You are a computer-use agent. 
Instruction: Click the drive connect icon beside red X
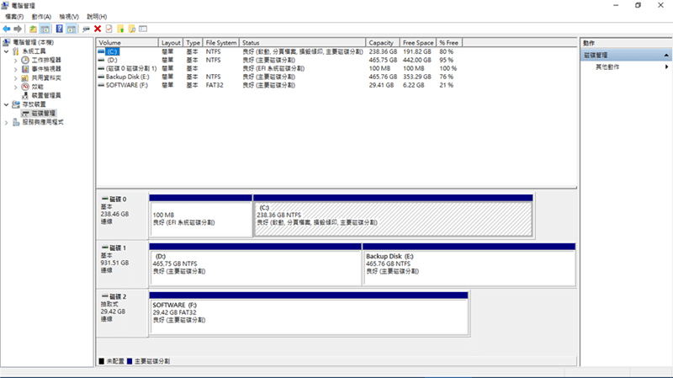pos(87,29)
